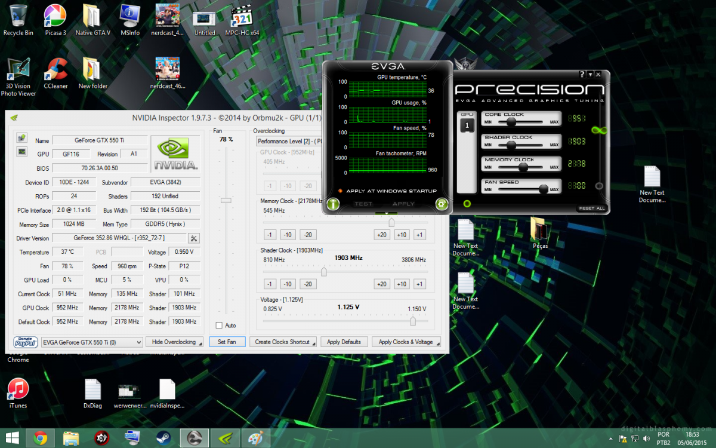Image resolution: width=716 pixels, height=448 pixels.
Task: Click the Voltage slider handle
Action: coord(413,321)
